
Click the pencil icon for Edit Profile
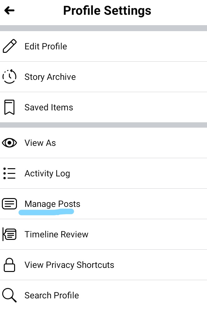tap(10, 46)
